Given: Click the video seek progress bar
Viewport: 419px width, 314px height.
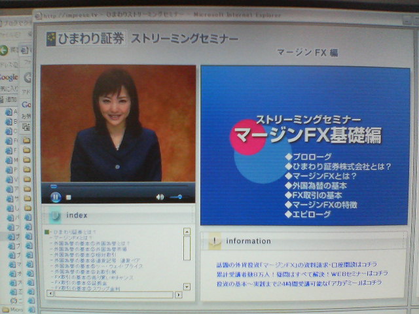Looking at the screenshot, I should click(x=118, y=186).
